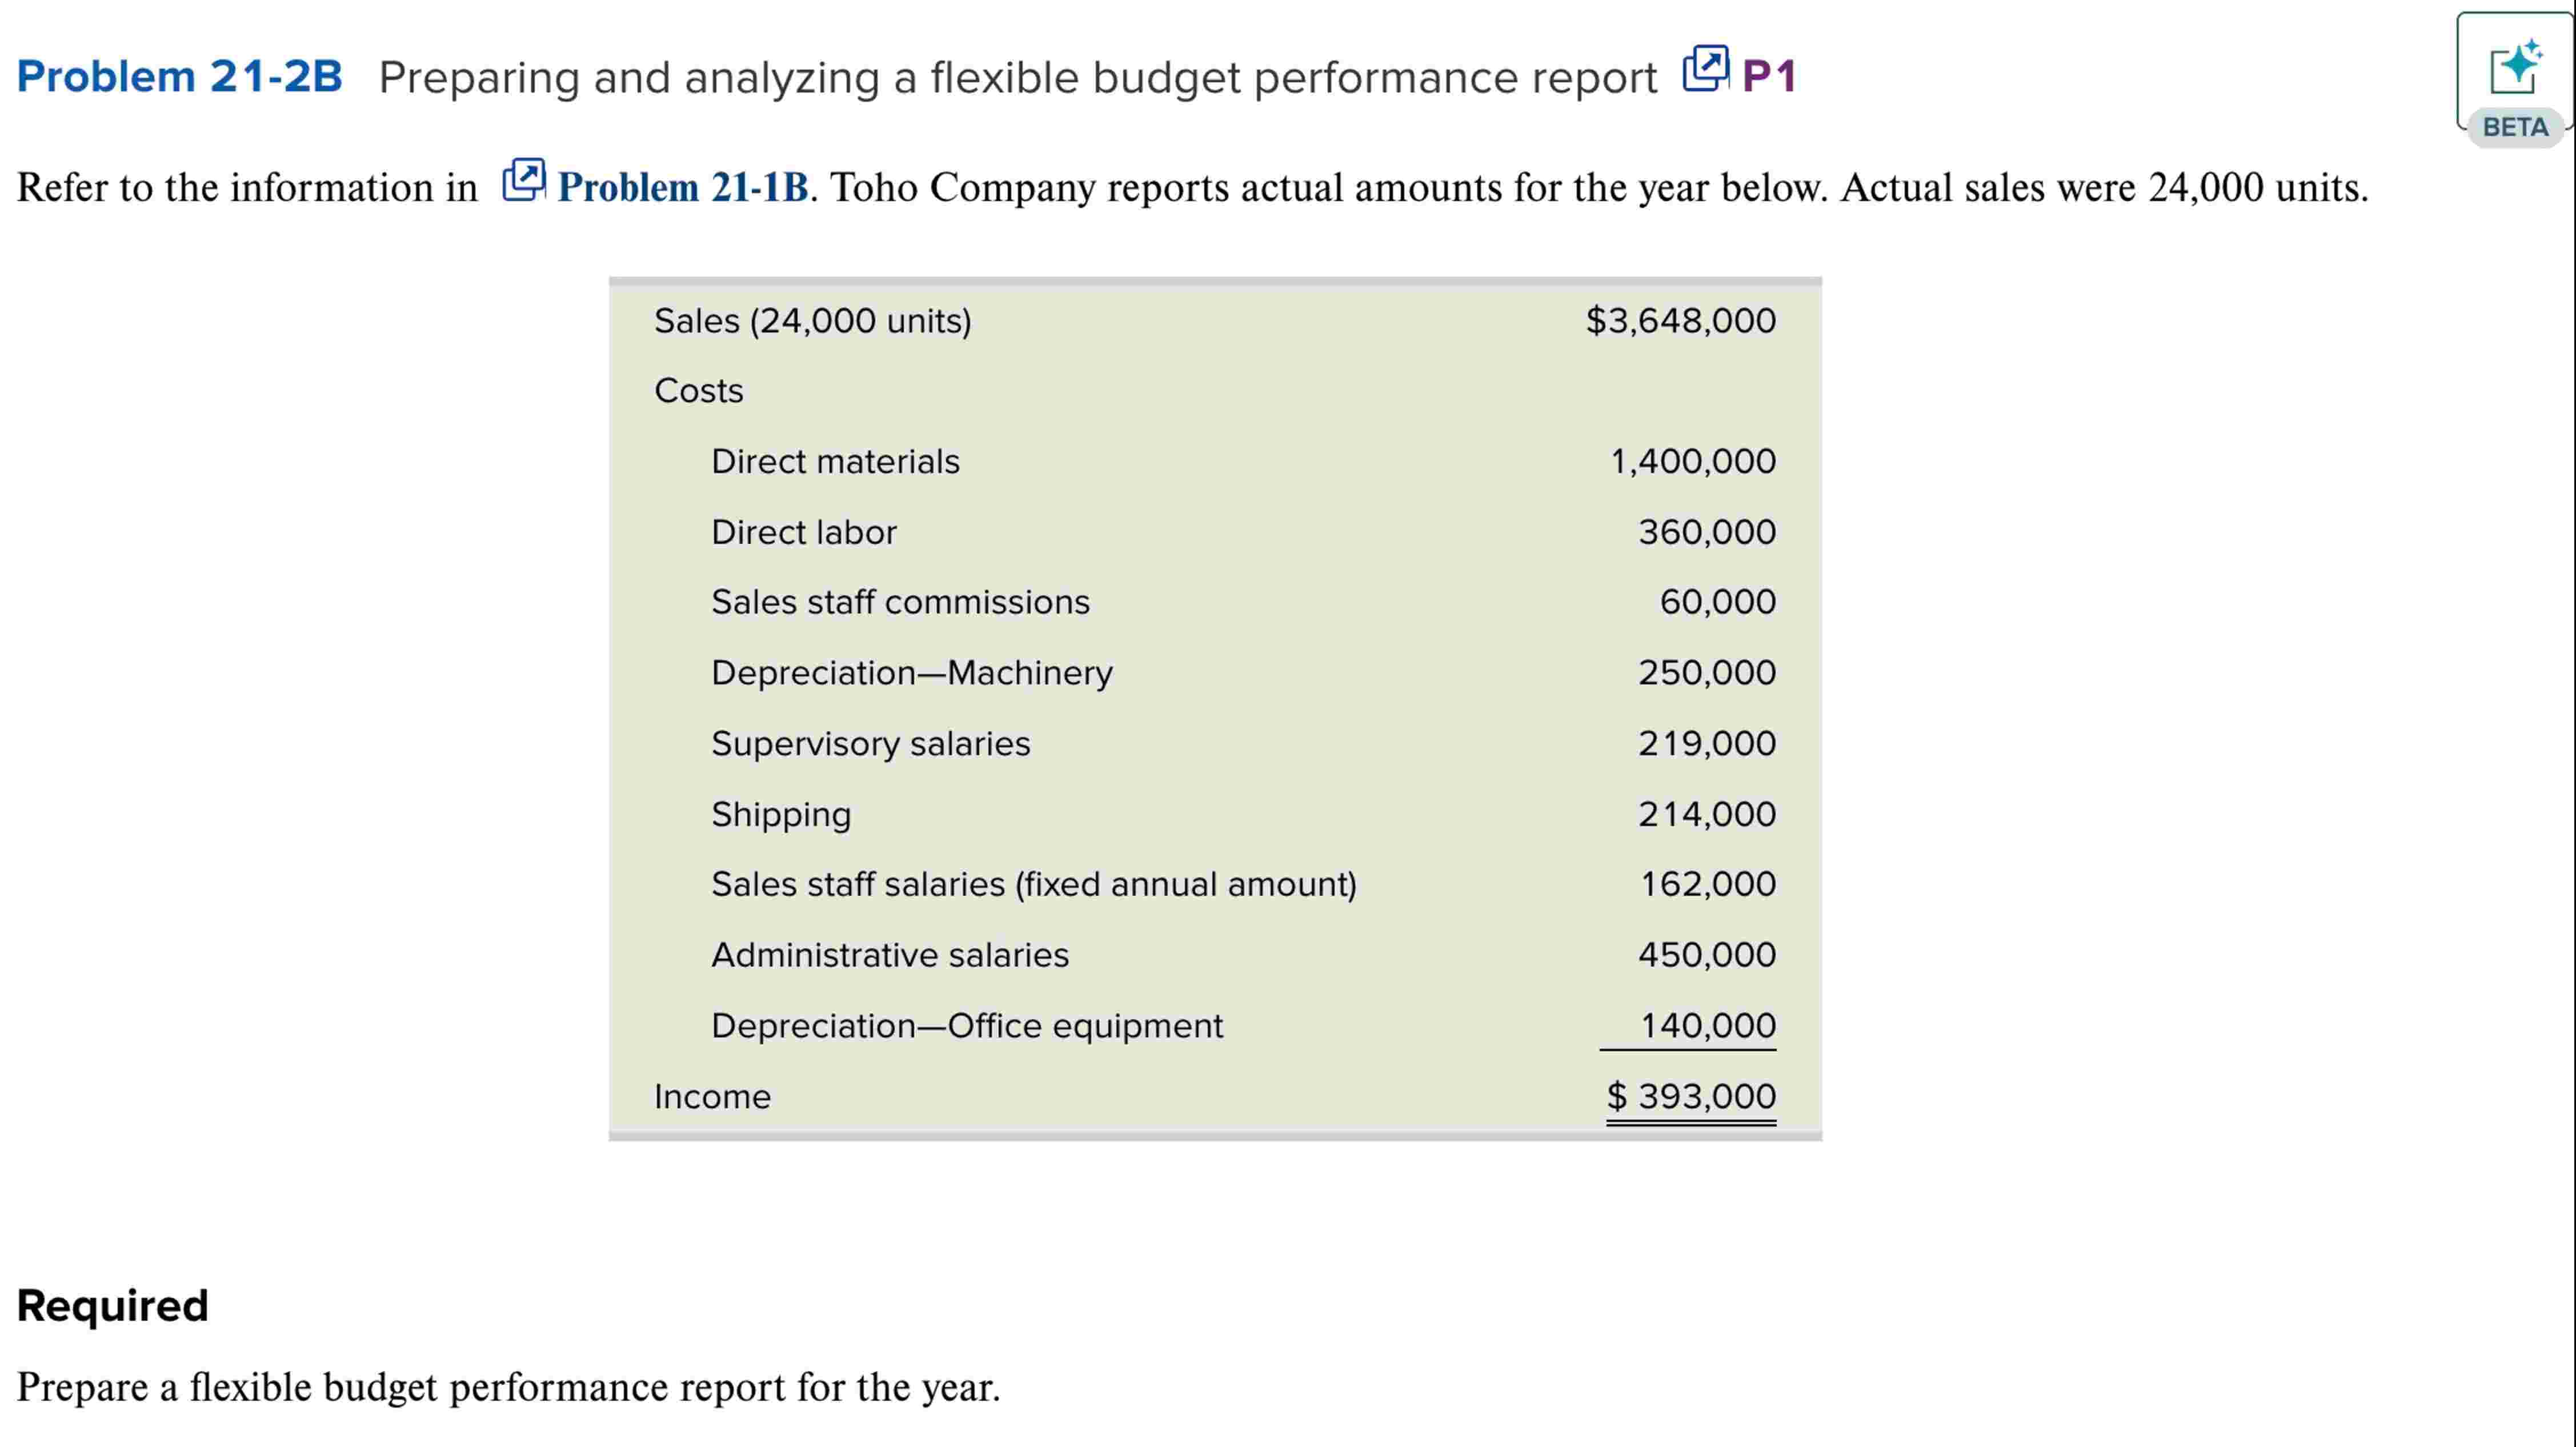This screenshot has width=2576, height=1447.
Task: Select the $393,000 income total
Action: pyautogui.click(x=1690, y=1097)
